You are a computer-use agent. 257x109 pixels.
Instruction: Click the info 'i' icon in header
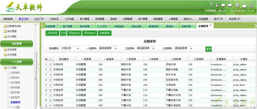tap(217, 5)
